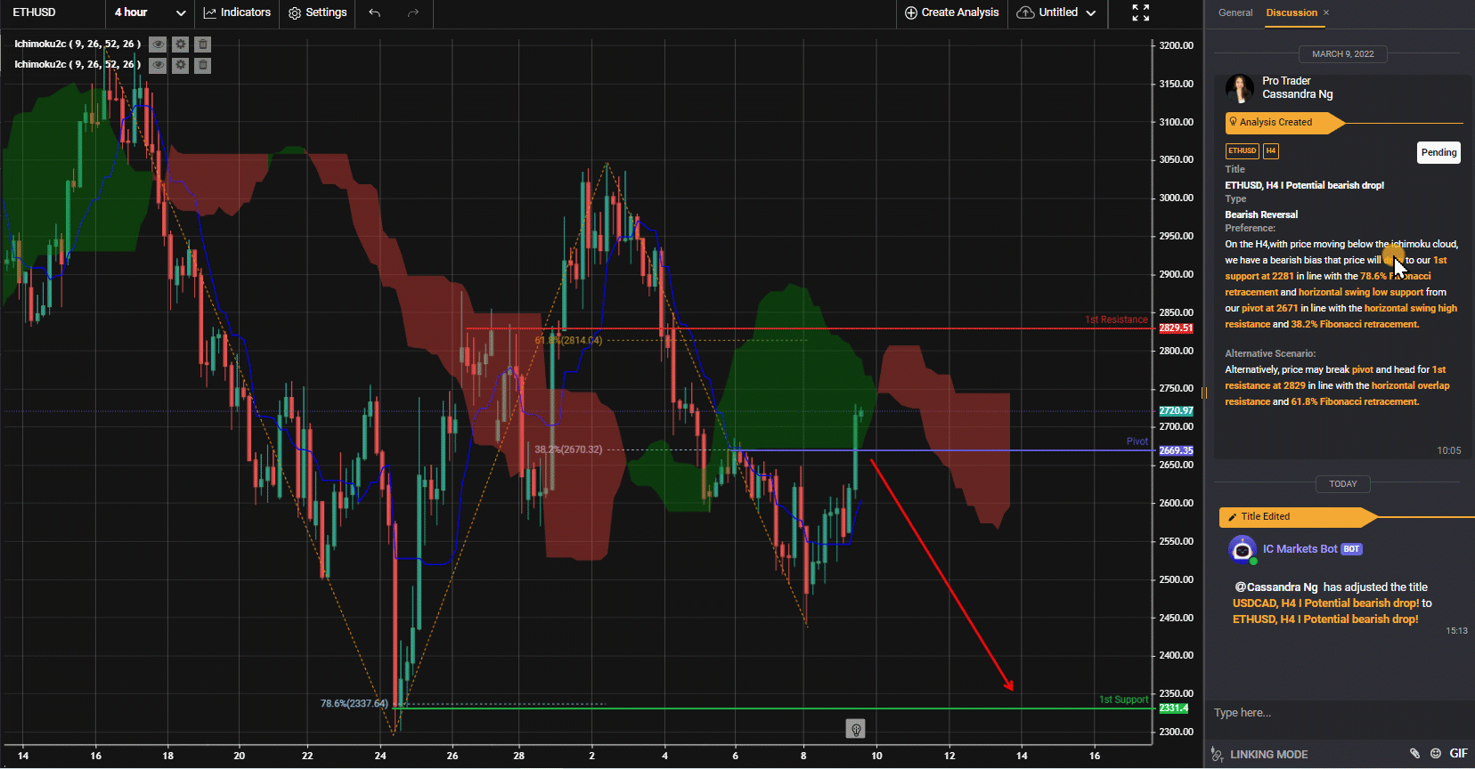Viewport: 1475px width, 769px height.
Task: Select the Discussion tab
Action: tap(1292, 12)
